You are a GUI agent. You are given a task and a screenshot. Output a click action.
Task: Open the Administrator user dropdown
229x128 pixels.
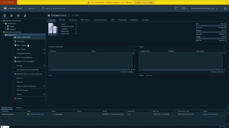(x=204, y=8)
